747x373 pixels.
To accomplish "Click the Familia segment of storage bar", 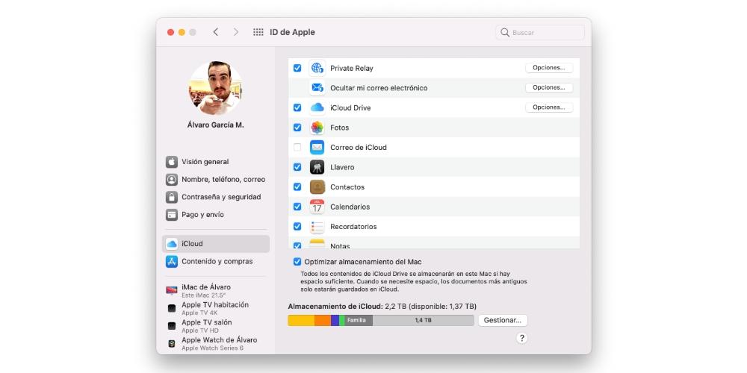I will (359, 320).
